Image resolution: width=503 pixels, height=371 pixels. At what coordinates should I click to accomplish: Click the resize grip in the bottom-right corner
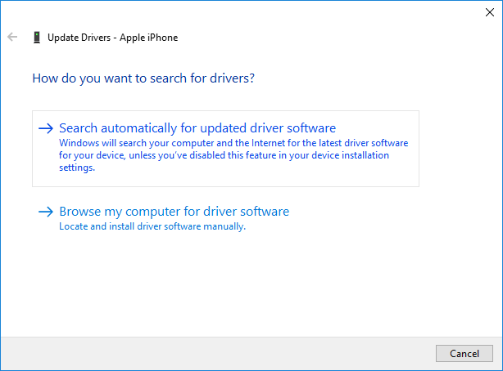click(x=498, y=366)
